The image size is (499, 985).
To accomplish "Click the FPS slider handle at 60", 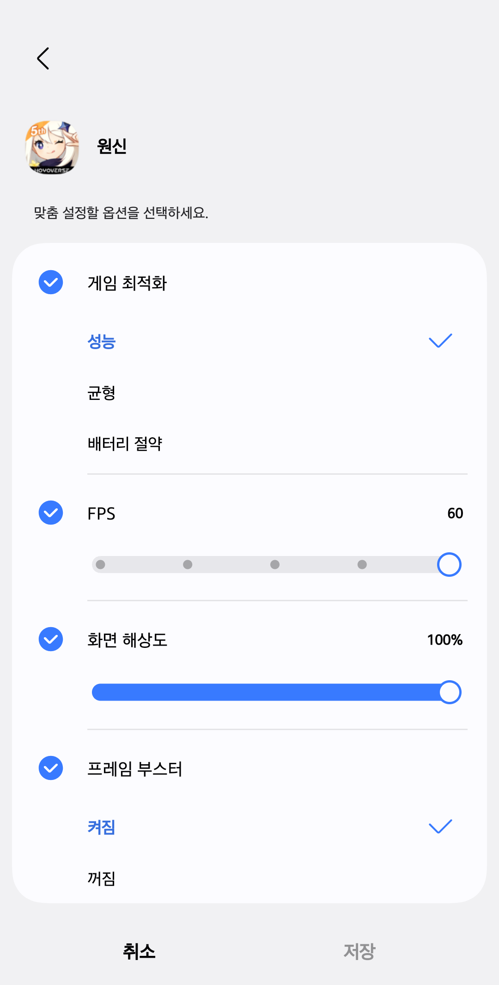I will [449, 564].
